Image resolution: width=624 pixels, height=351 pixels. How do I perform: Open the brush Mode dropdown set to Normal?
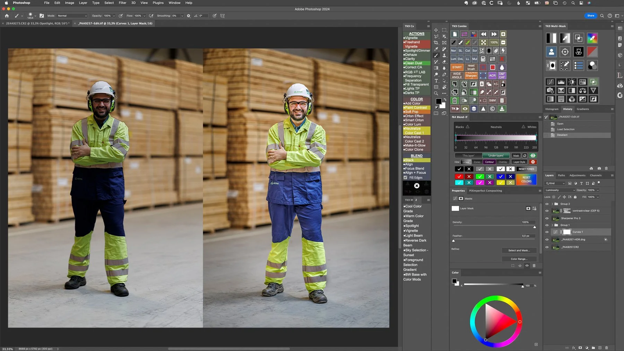pos(72,16)
